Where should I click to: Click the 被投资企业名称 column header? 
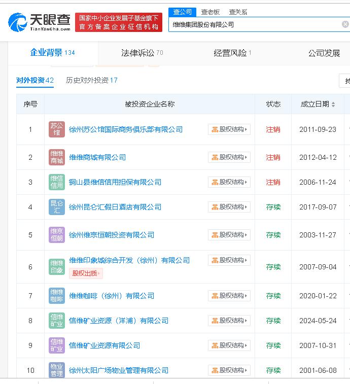coord(150,104)
